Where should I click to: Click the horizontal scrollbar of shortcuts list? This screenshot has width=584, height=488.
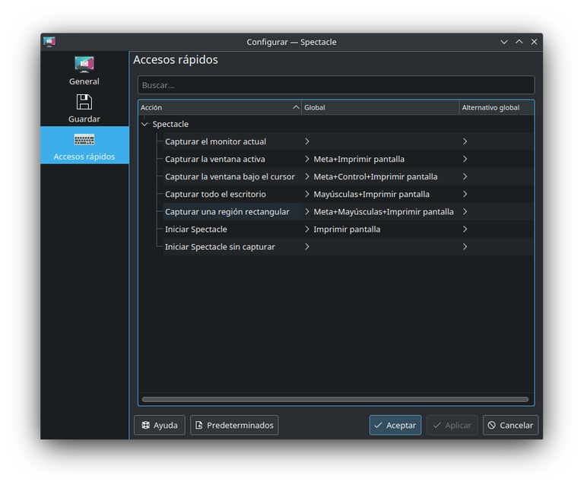[335, 399]
